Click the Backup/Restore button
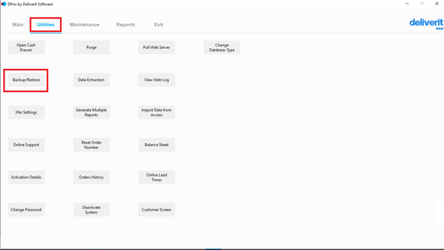444x250 pixels. pyautogui.click(x=26, y=80)
